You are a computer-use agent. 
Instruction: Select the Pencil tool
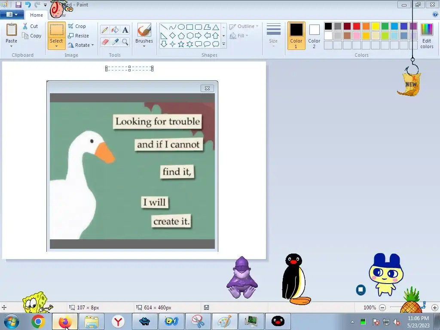(105, 30)
